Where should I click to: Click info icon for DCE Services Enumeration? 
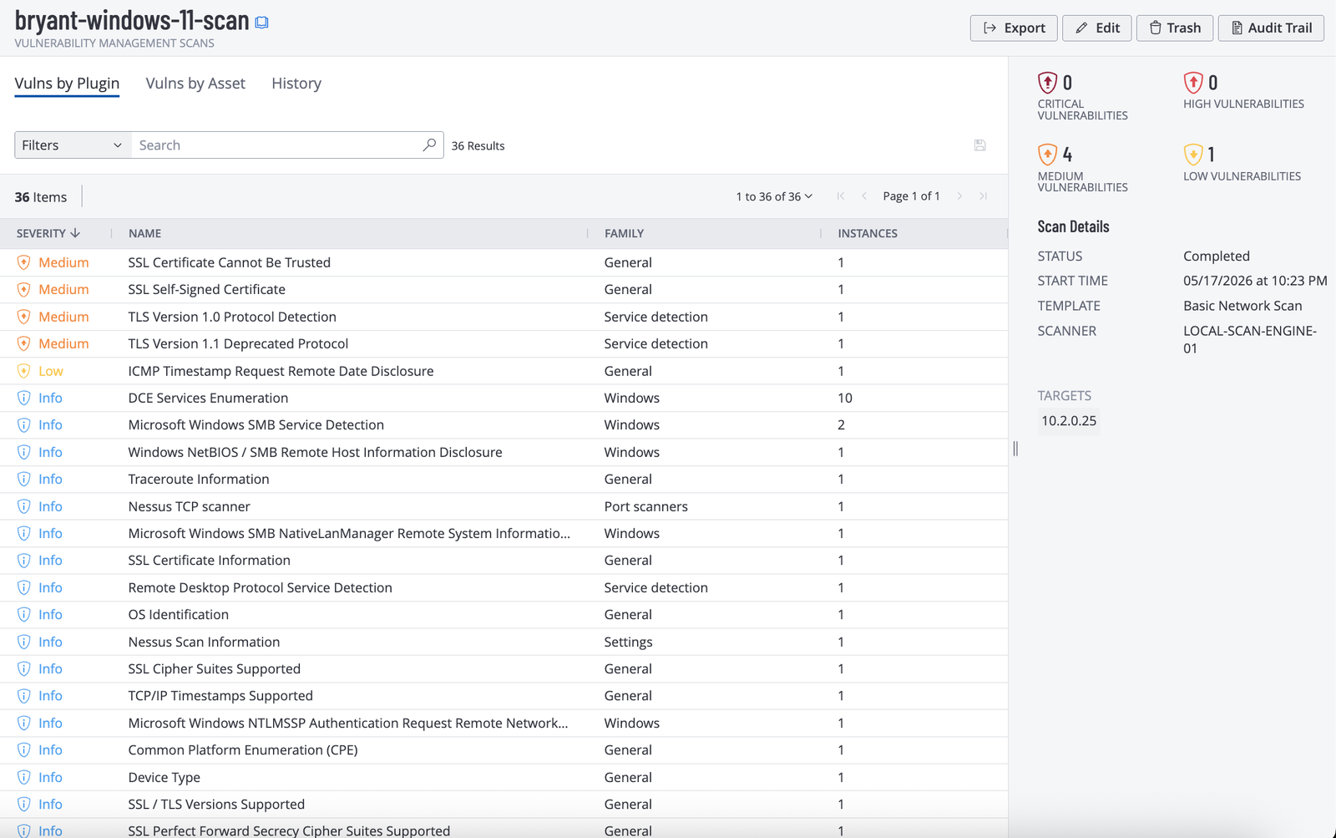click(x=23, y=398)
